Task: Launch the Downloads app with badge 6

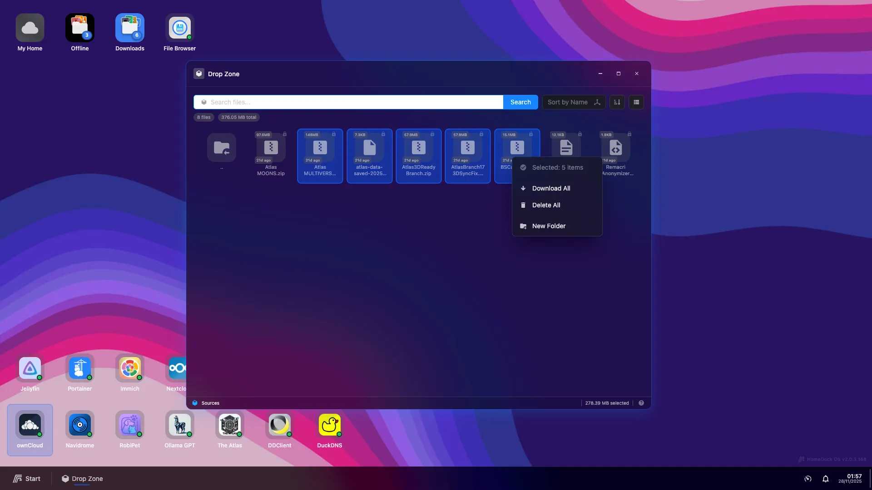Action: pos(130,27)
